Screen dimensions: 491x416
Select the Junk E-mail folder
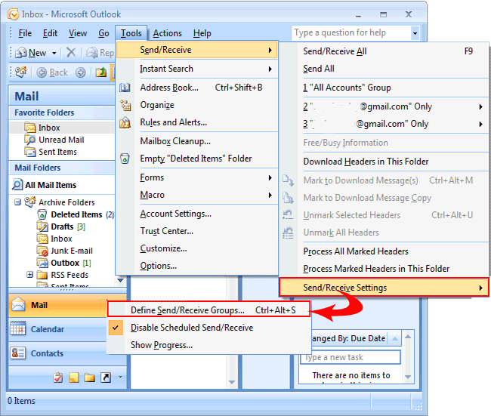tap(65, 251)
